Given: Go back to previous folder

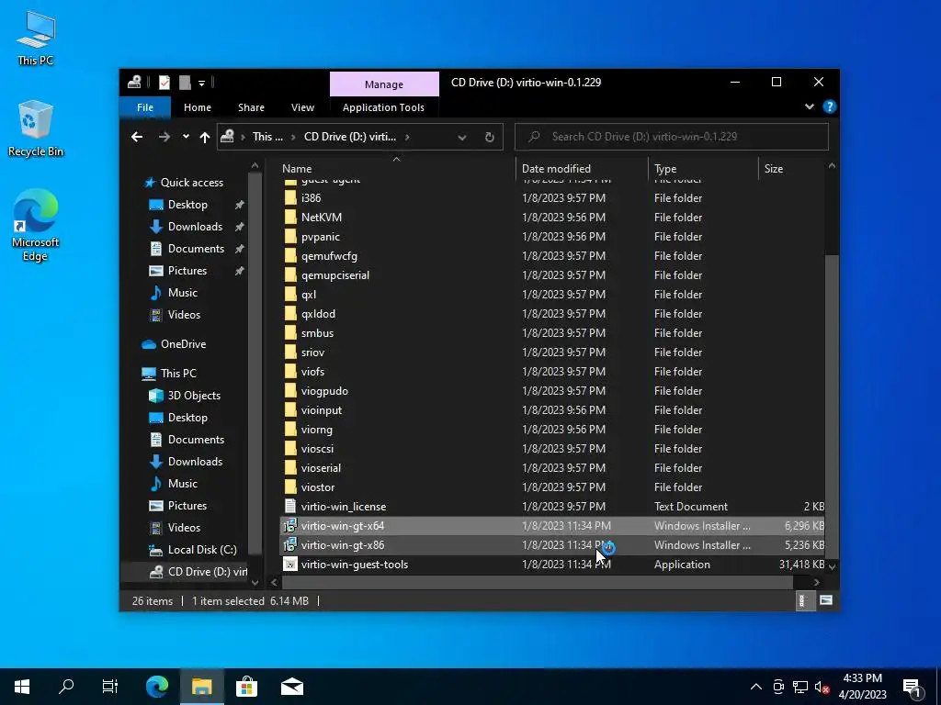Looking at the screenshot, I should pyautogui.click(x=137, y=138).
